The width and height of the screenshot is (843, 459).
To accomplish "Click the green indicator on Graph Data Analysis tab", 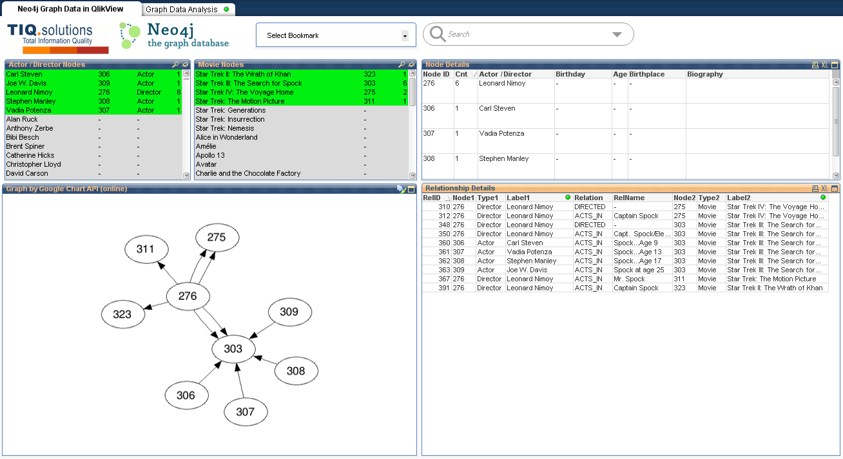I will (226, 10).
